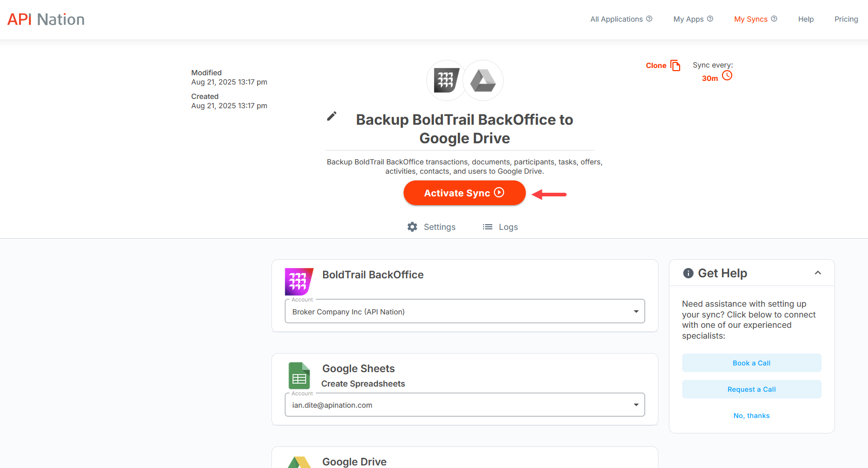Click the Google Drive card heading

[x=354, y=462]
